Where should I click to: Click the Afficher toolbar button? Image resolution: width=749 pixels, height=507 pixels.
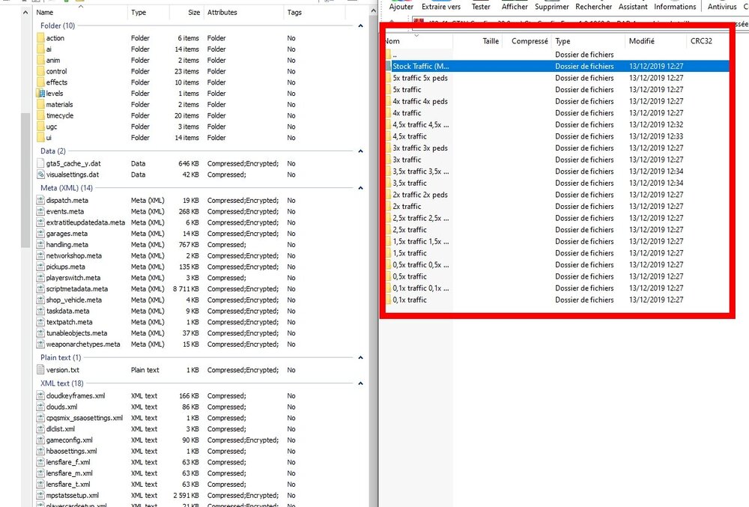point(515,7)
